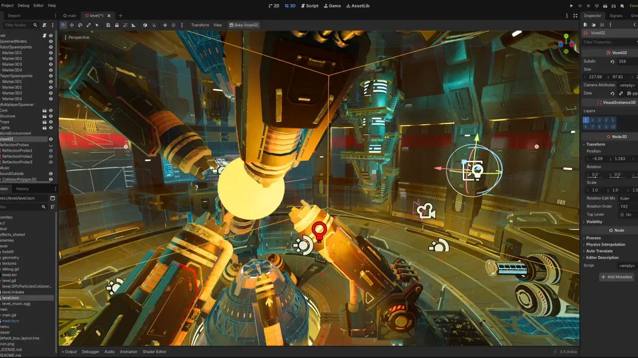Click the Bake VoxelGI button
The width and height of the screenshot is (638, 358).
click(x=244, y=25)
